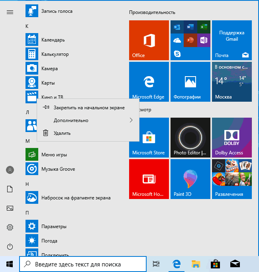Open the Калькулятор app icon

pos(32,54)
